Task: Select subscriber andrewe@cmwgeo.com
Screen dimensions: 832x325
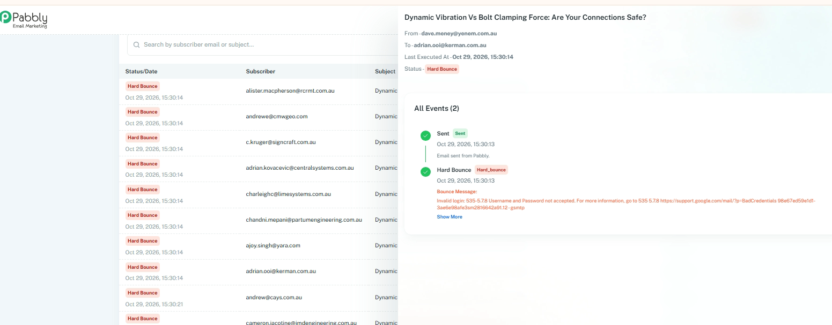Action: pyautogui.click(x=277, y=117)
